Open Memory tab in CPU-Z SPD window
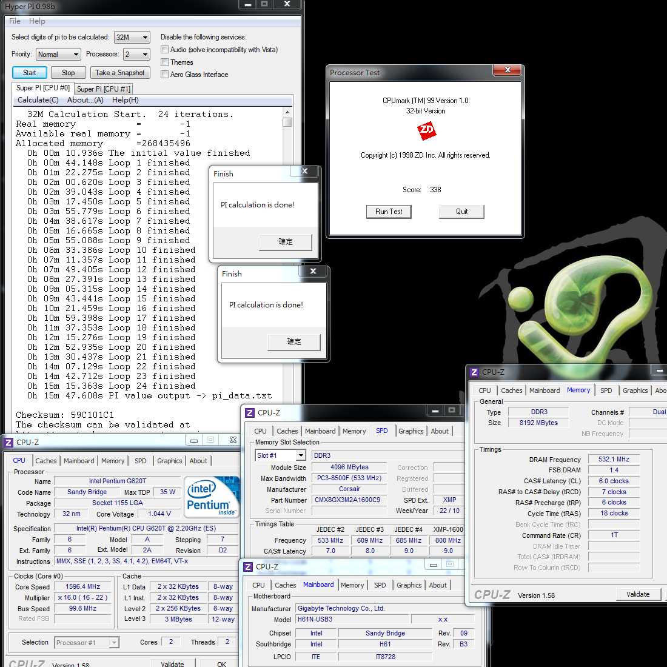667x667 pixels. pos(354,431)
